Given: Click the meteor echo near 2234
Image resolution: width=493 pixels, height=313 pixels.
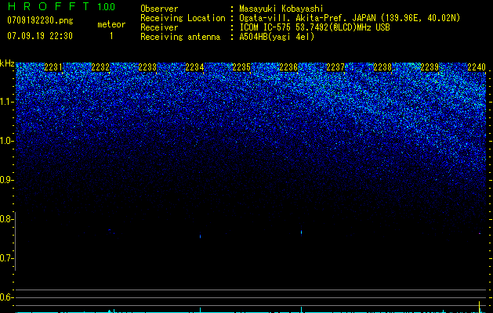Looking at the screenshot, I should [x=201, y=236].
